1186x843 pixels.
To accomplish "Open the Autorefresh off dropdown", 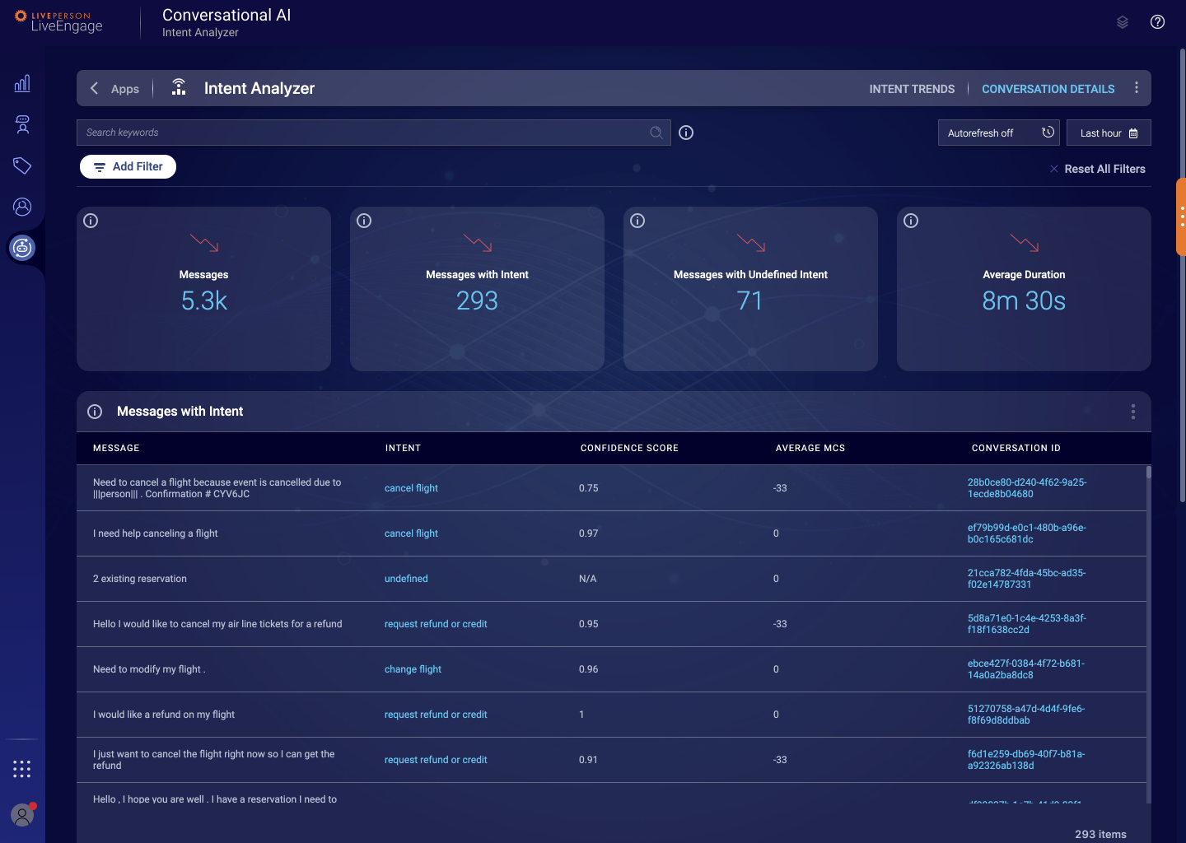I will [999, 133].
